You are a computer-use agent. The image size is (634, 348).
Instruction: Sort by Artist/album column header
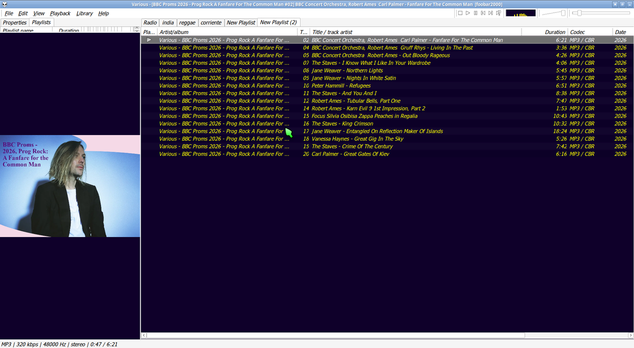click(x=227, y=32)
